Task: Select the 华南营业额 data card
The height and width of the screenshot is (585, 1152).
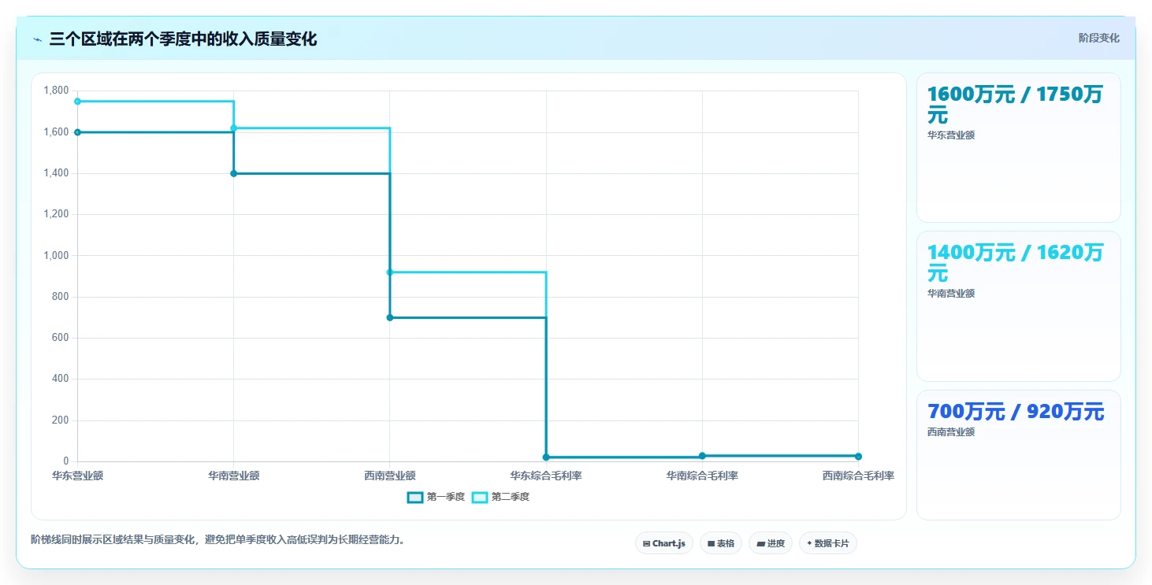Action: (x=1018, y=306)
